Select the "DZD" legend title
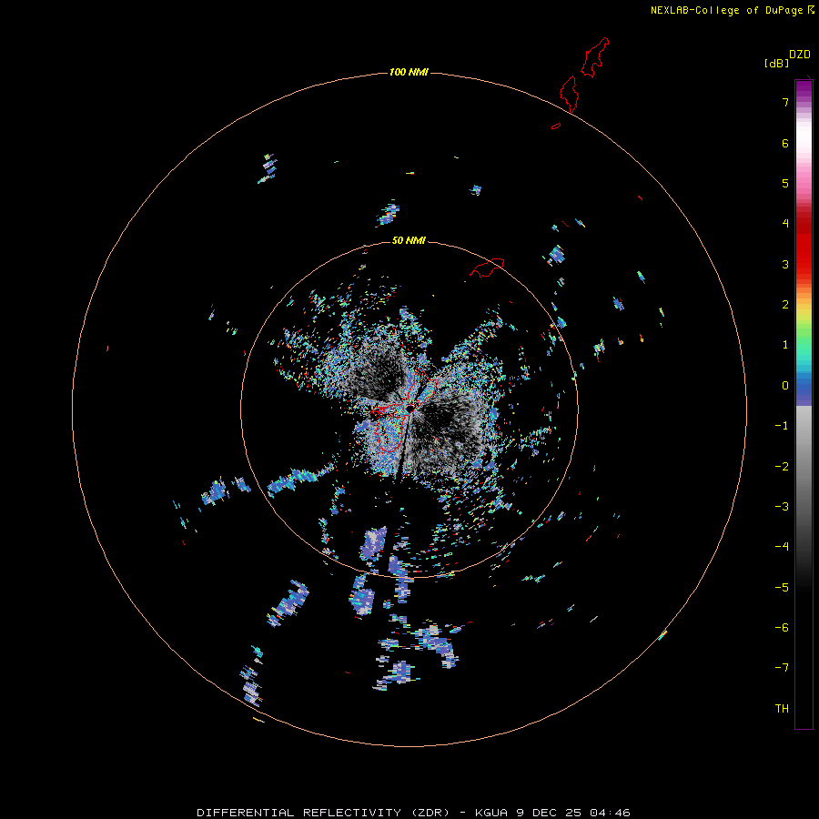Viewport: 819px width, 819px height. (x=800, y=55)
